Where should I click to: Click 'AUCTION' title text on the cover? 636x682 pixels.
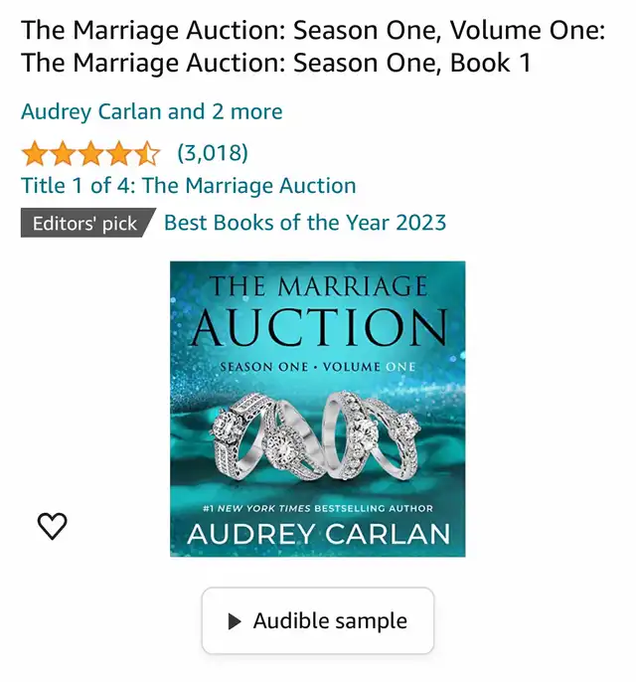[317, 327]
